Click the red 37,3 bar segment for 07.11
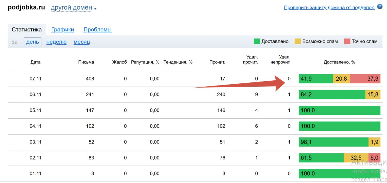The height and width of the screenshot is (183, 387). point(365,79)
